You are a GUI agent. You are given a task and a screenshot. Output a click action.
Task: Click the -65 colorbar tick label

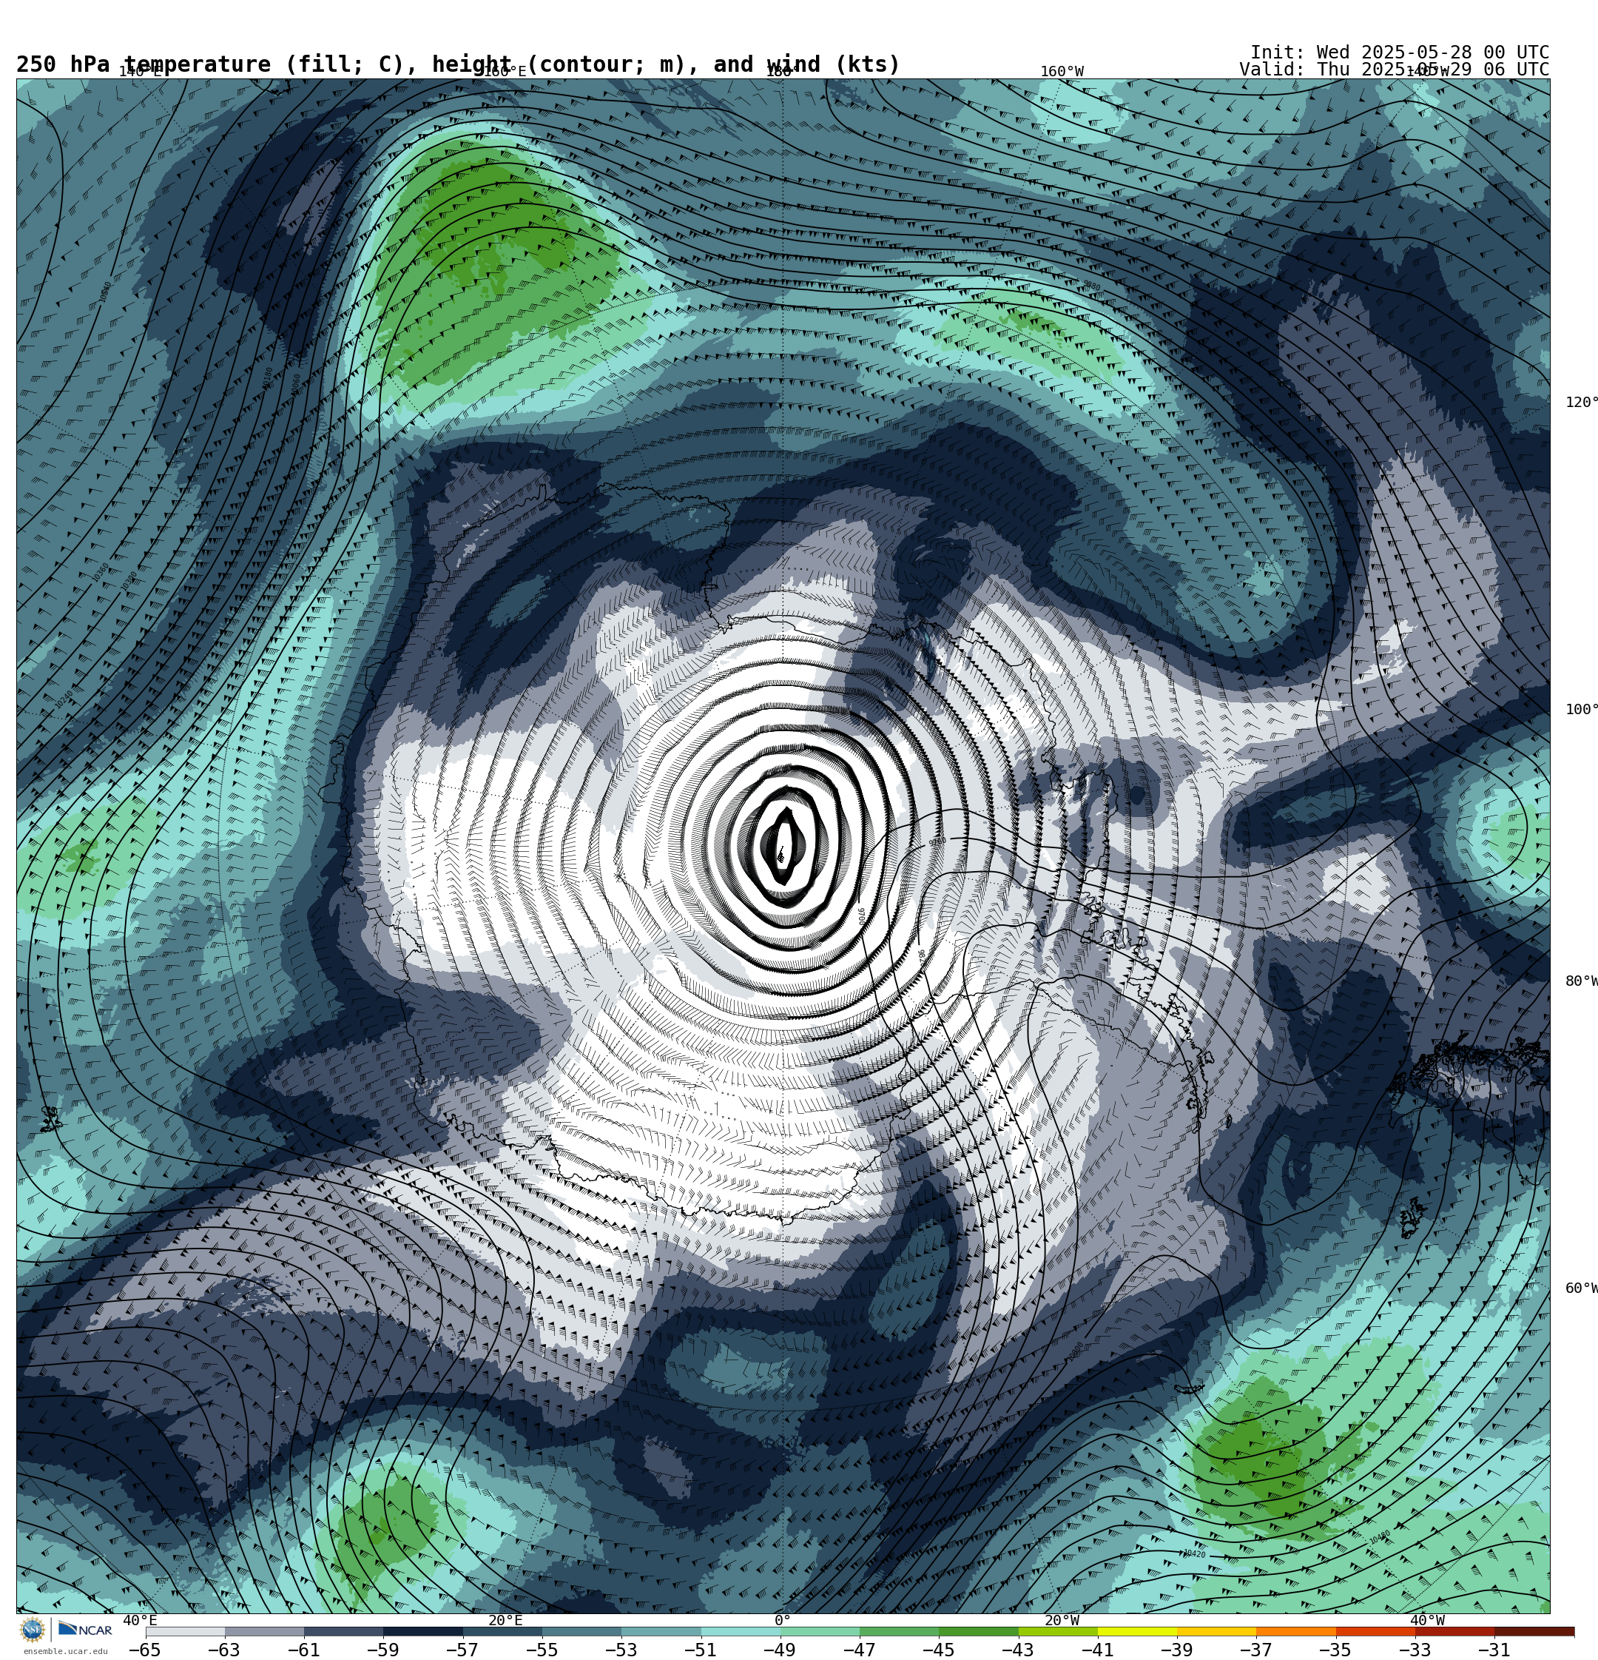pyautogui.click(x=145, y=1650)
